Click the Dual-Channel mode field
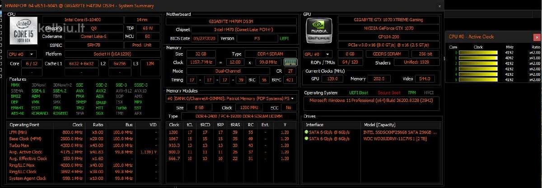Image resolution: width=542 pixels, height=188 pixels. (229, 71)
